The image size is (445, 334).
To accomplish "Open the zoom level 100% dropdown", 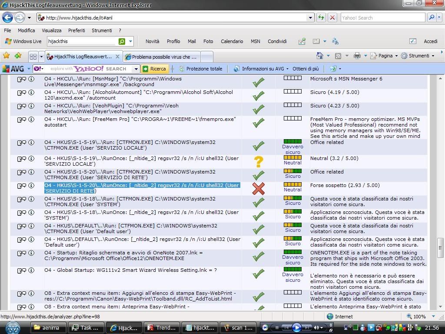I will (x=433, y=317).
